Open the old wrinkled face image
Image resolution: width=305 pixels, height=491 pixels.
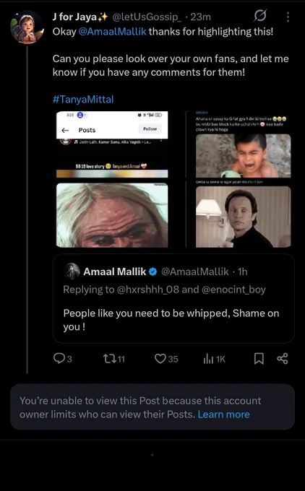coord(112,215)
